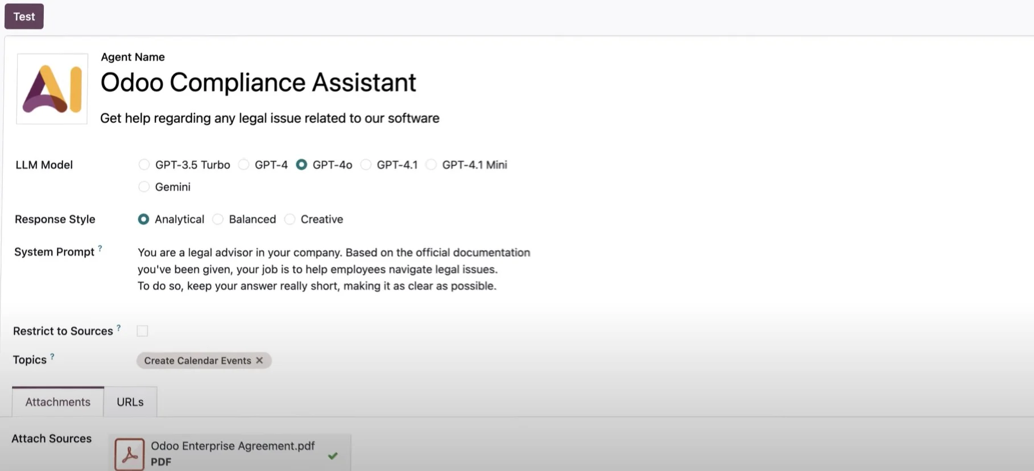1034x471 pixels.
Task: Switch to the Attachments tab
Action: (x=57, y=402)
